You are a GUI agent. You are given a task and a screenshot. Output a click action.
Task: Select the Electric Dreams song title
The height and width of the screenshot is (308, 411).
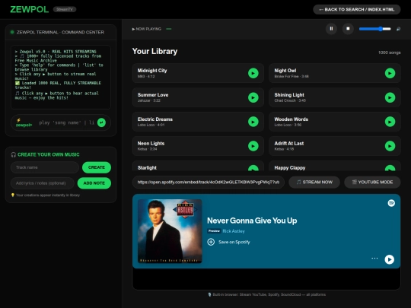[x=155, y=119]
